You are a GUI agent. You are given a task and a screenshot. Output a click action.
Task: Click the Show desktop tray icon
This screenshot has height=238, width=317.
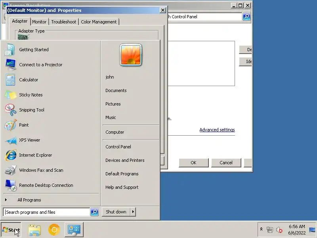click(x=312, y=230)
